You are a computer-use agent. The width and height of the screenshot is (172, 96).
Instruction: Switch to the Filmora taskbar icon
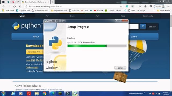click(x=68, y=94)
